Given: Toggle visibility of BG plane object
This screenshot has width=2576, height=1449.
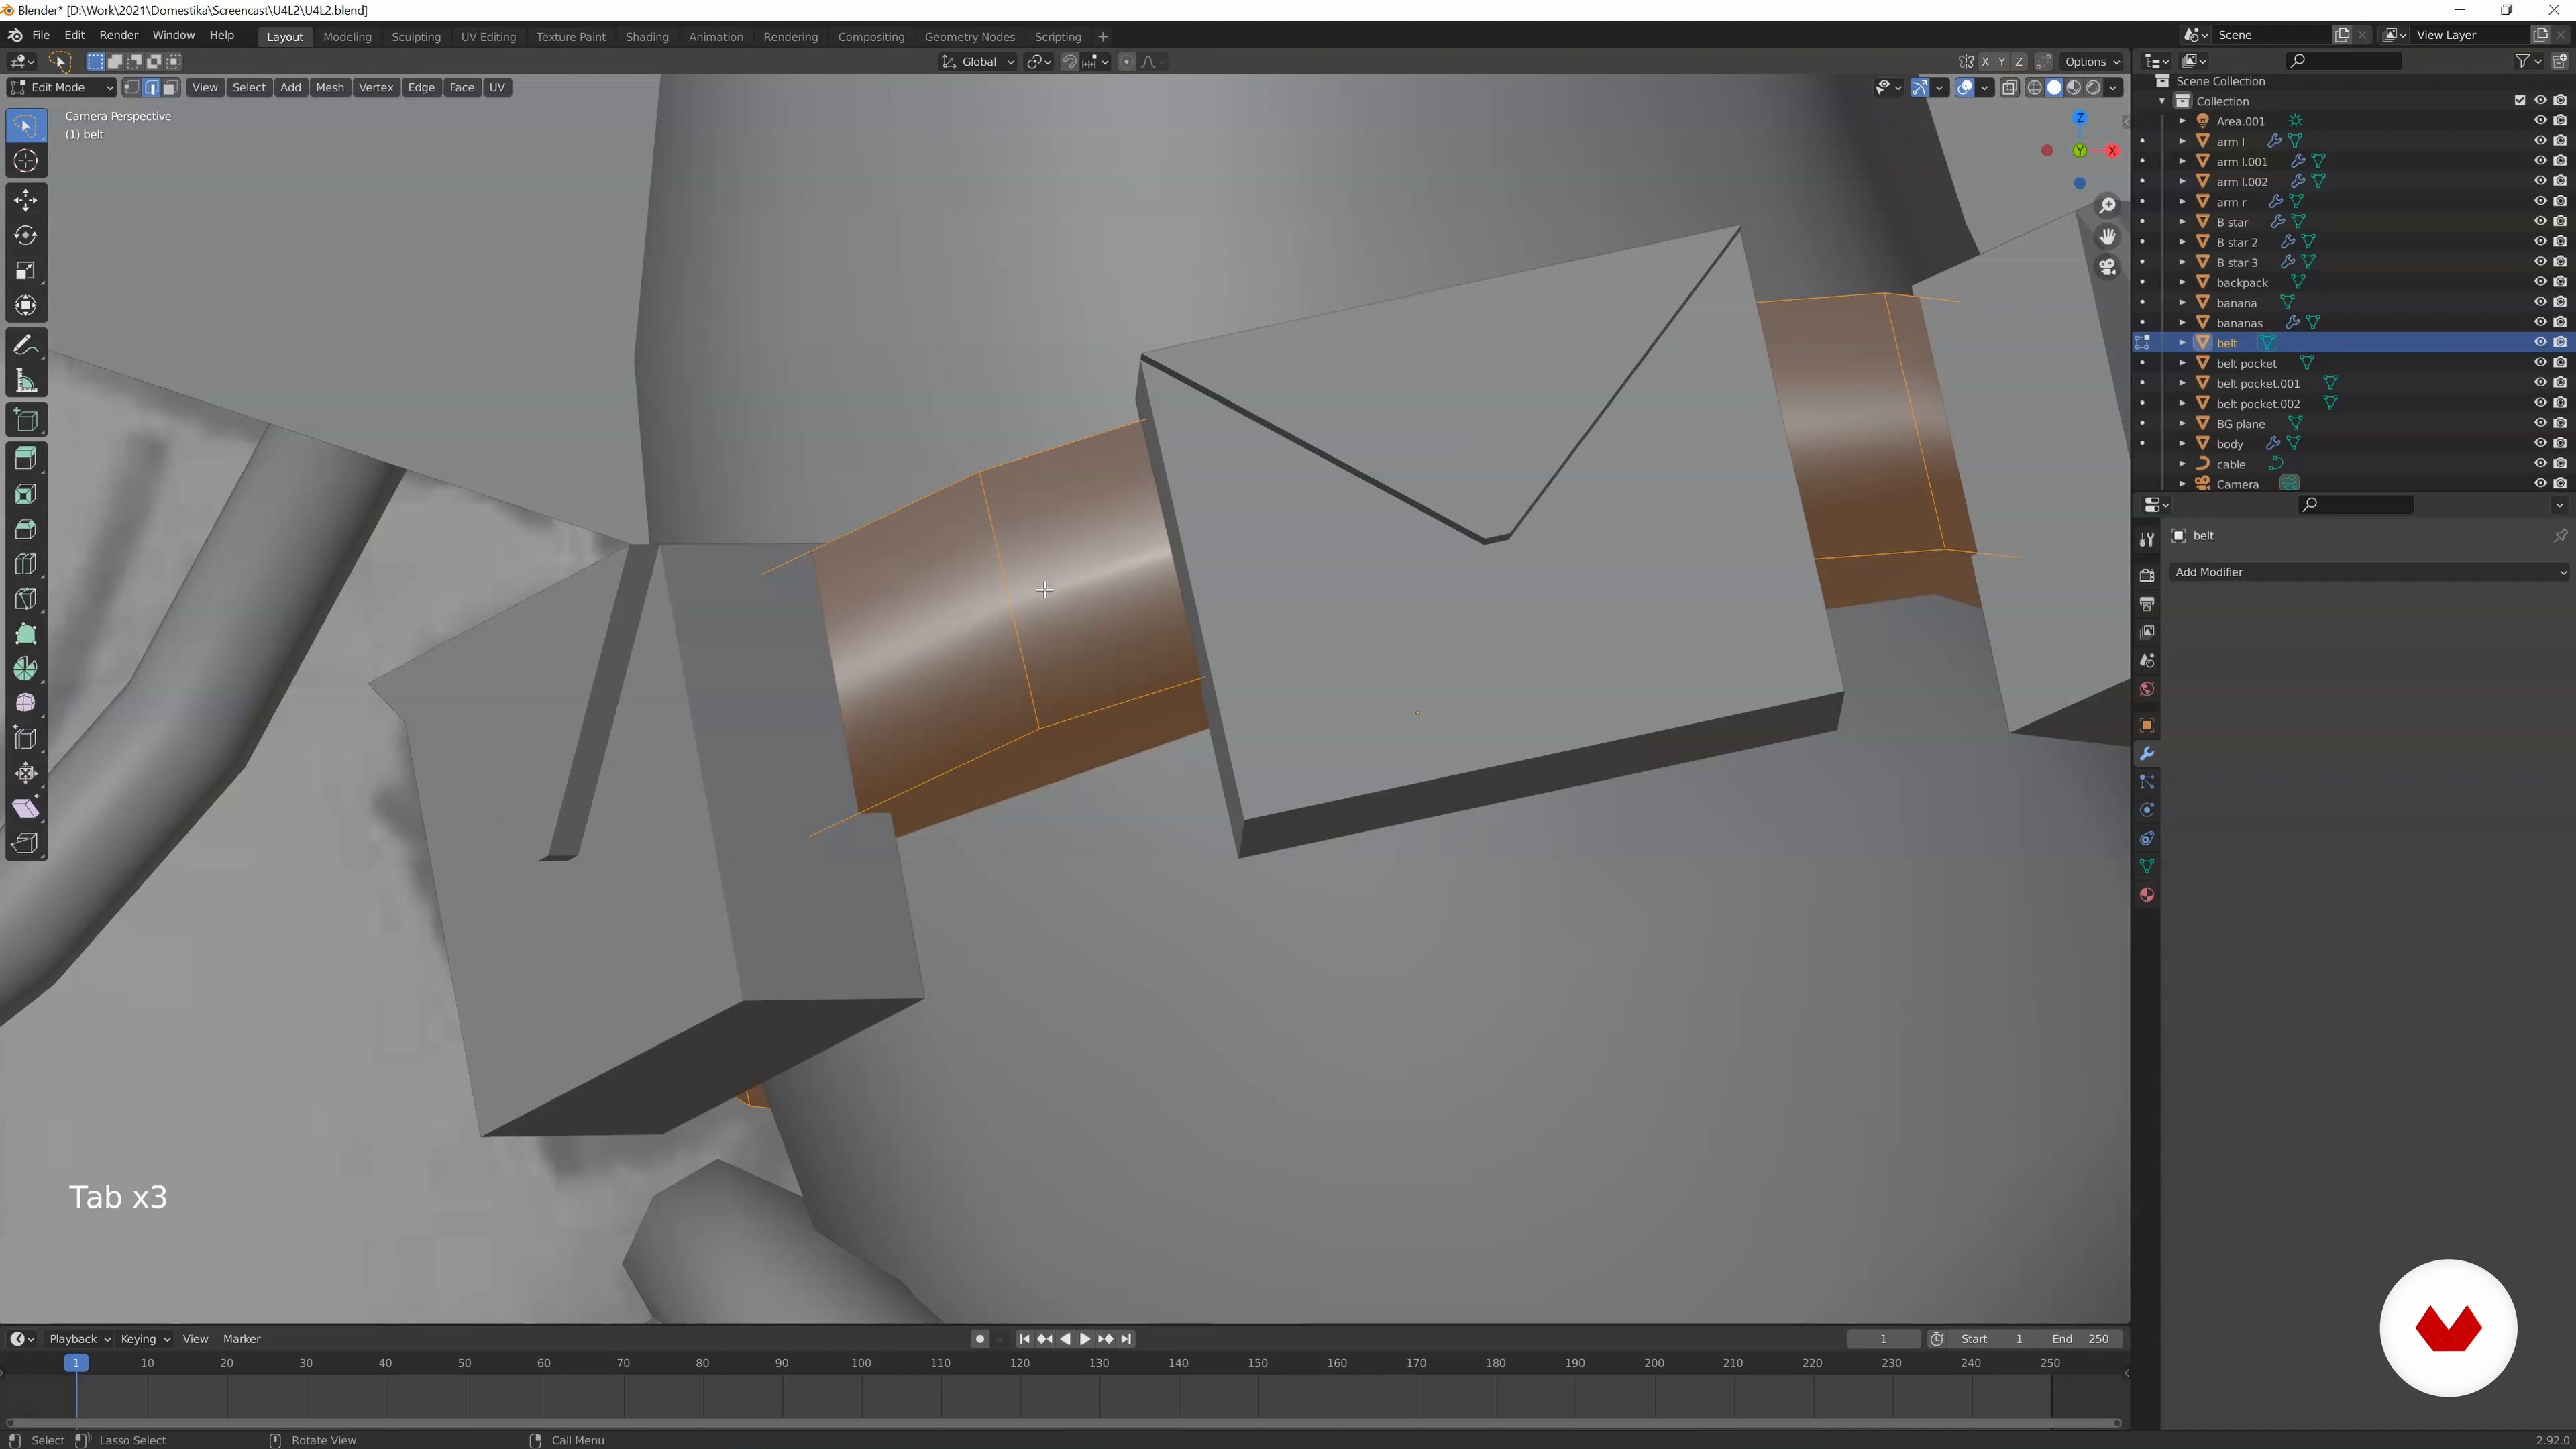Looking at the screenshot, I should click(2539, 423).
